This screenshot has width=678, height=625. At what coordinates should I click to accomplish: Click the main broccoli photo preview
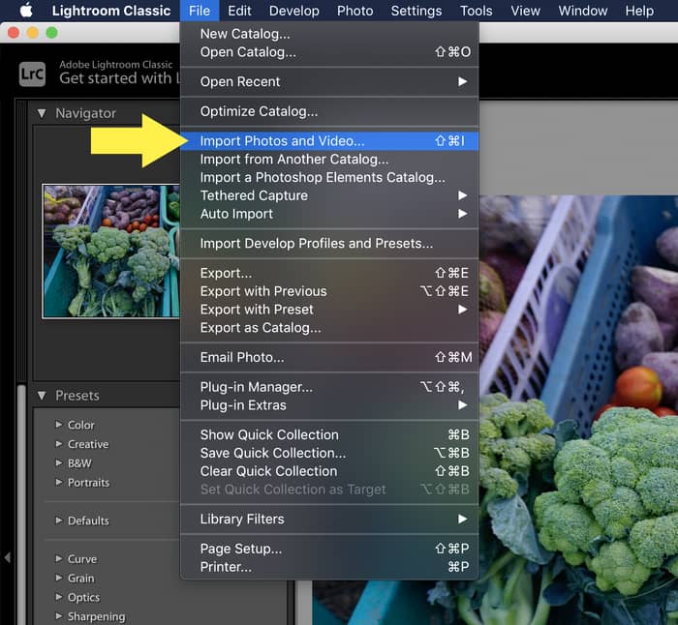pyautogui.click(x=578, y=410)
